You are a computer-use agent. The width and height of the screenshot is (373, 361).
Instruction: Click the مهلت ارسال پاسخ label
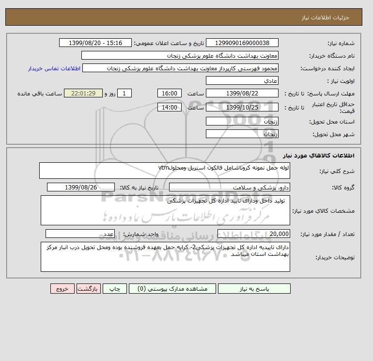[330, 94]
